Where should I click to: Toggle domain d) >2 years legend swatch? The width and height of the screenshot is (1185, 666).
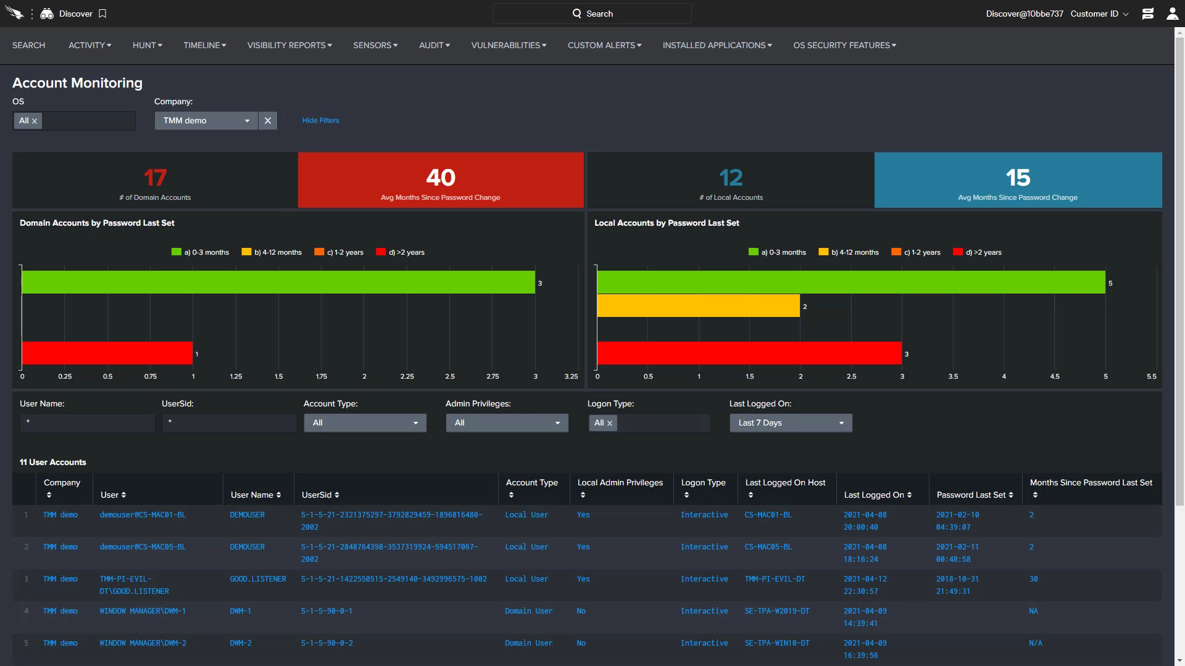click(x=381, y=252)
